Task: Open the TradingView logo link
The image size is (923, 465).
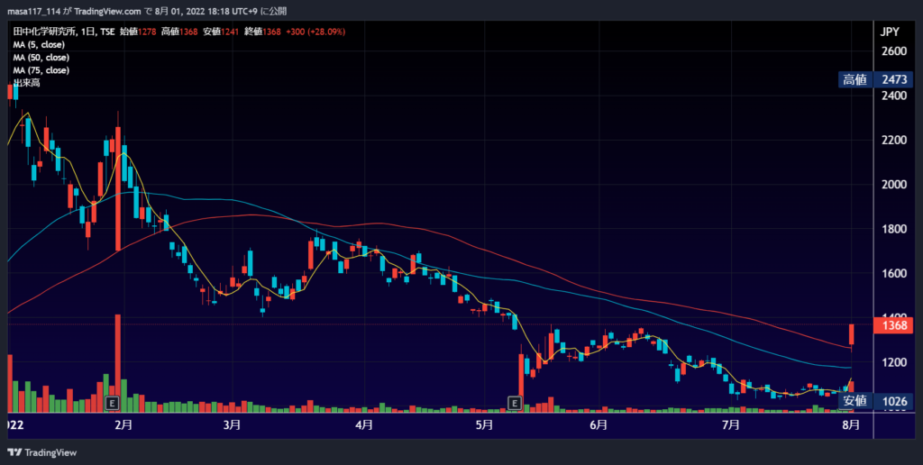Action: [42, 452]
